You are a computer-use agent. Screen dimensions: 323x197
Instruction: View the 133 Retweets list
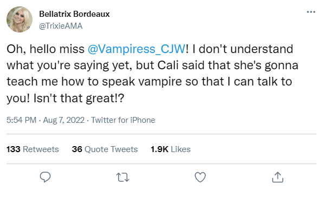click(x=33, y=149)
